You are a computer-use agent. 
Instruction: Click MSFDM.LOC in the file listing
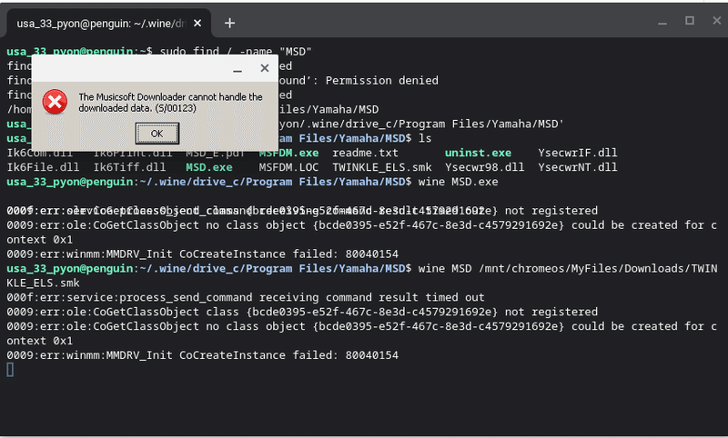tap(288, 167)
